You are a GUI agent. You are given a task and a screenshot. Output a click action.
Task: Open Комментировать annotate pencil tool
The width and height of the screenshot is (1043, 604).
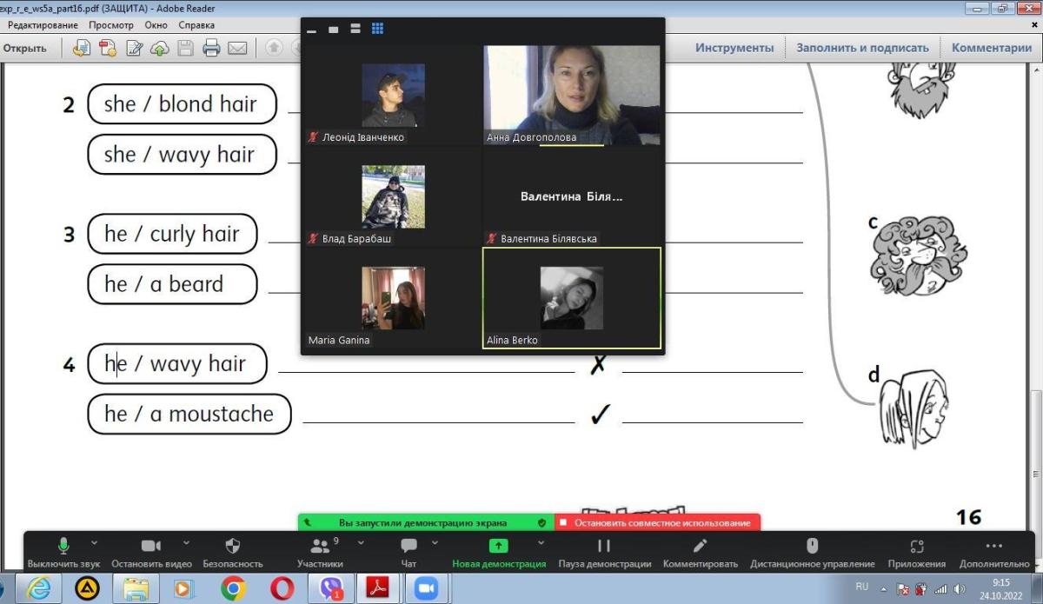pos(701,553)
